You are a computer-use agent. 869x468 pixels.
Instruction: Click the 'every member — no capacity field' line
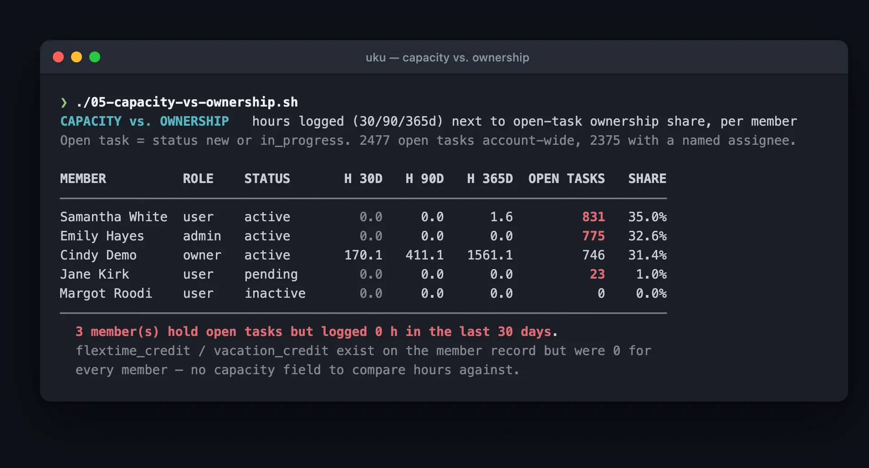(297, 370)
